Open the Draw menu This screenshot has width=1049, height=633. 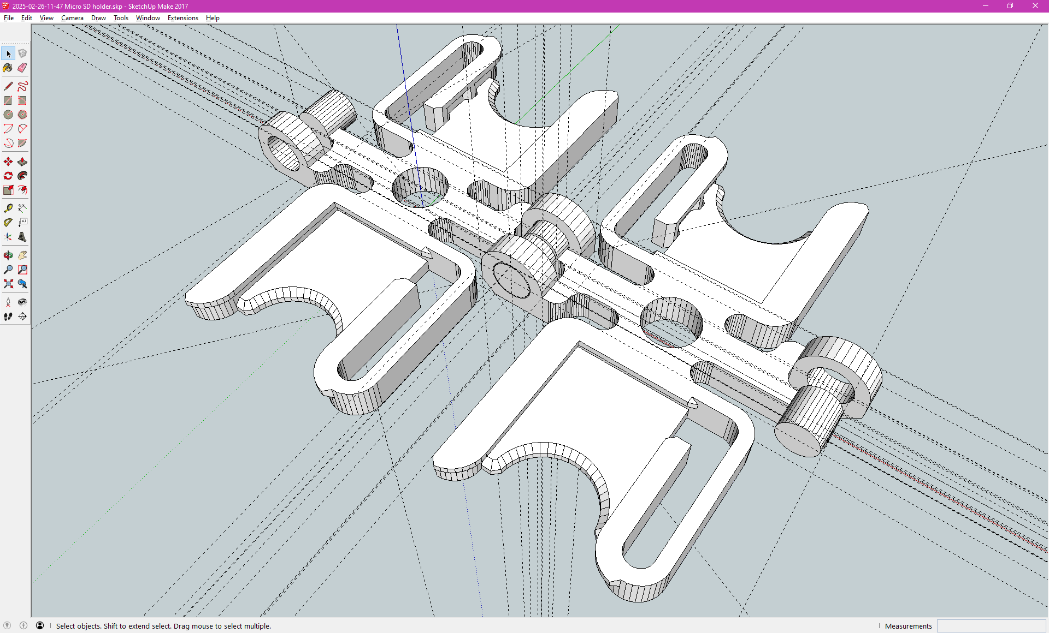98,18
